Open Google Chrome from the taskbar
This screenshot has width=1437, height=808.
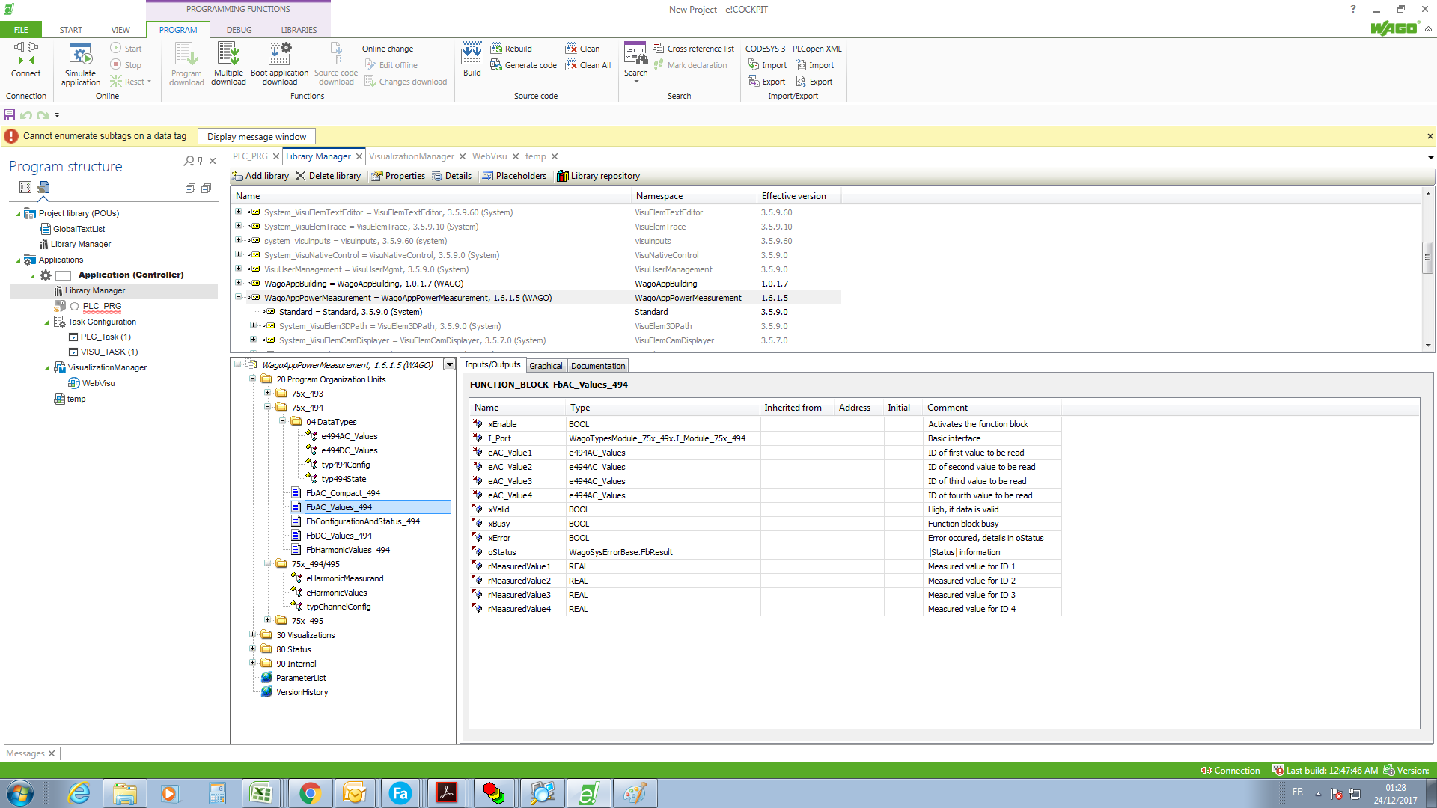tap(310, 793)
